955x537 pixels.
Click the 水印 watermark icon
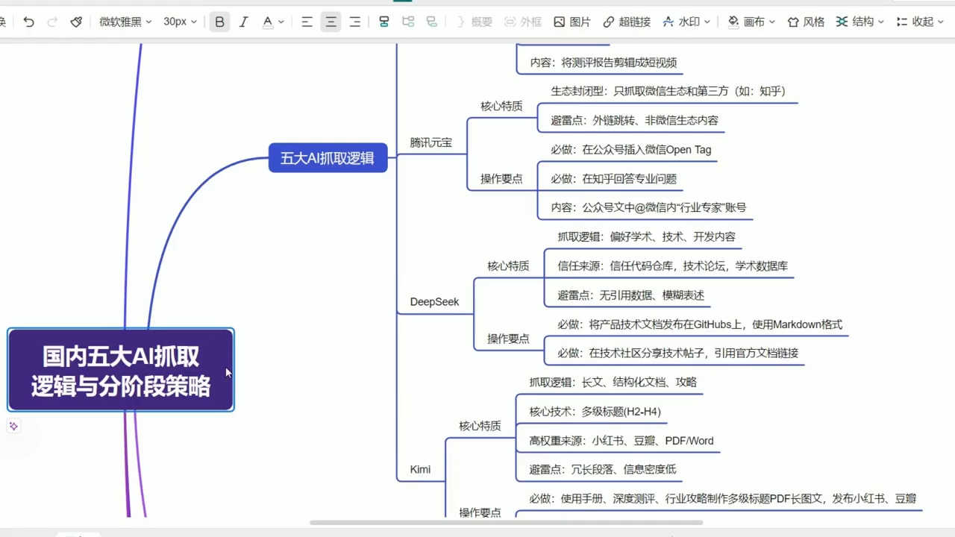pos(668,22)
